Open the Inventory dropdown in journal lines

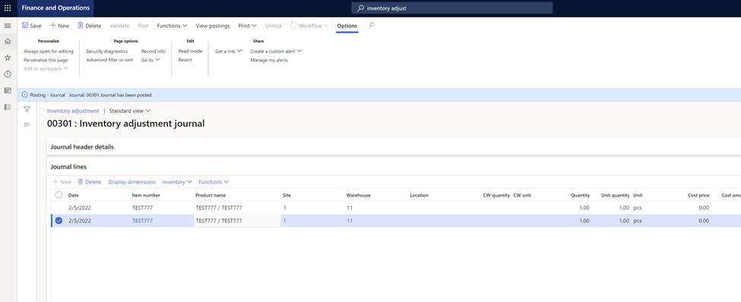click(177, 181)
